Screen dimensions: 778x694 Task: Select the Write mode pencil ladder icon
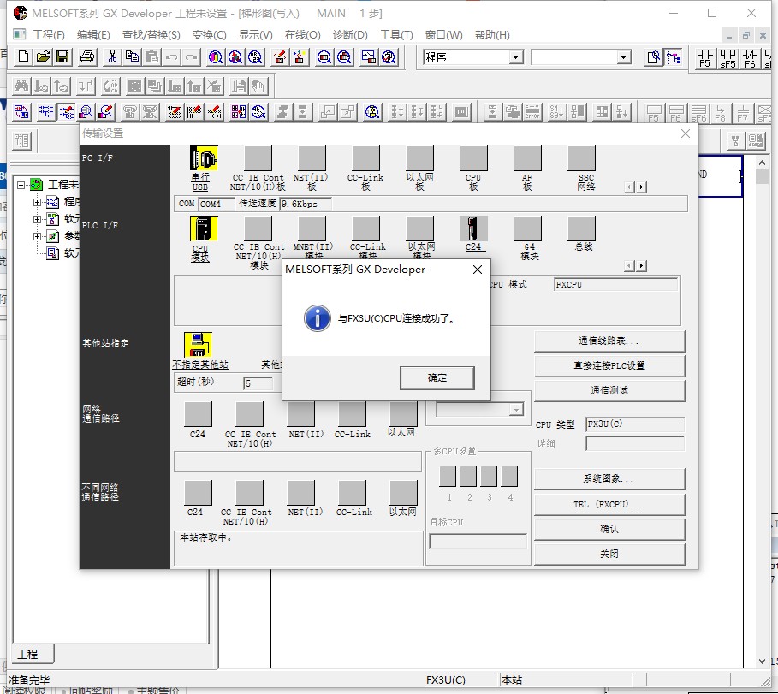[66, 111]
